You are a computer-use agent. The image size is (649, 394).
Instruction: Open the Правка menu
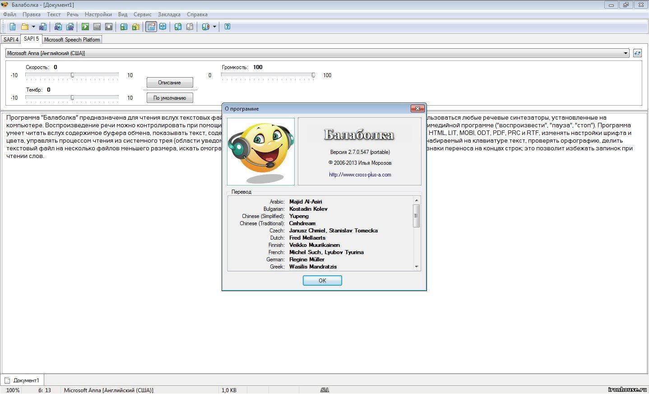click(x=32, y=14)
